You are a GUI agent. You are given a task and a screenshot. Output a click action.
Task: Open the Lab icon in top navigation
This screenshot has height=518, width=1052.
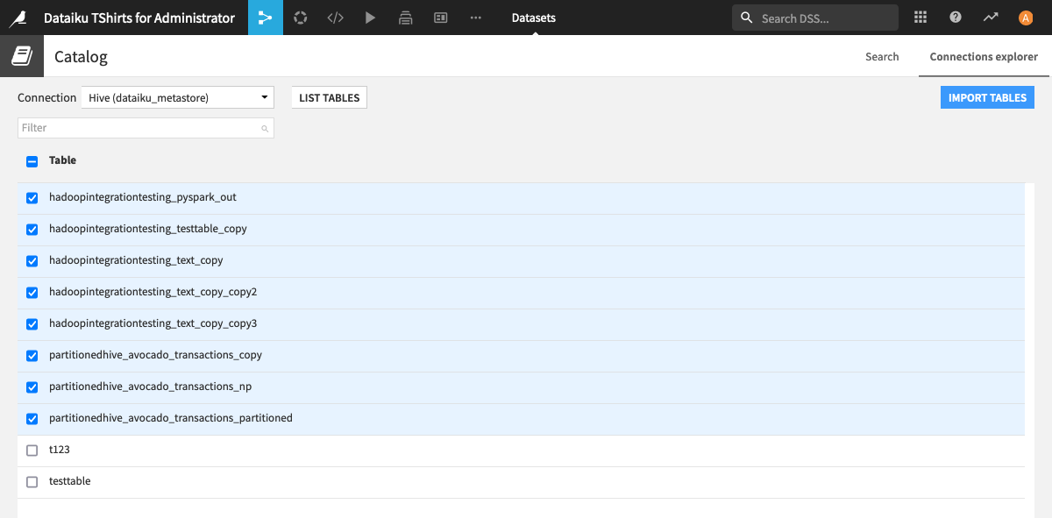(300, 17)
